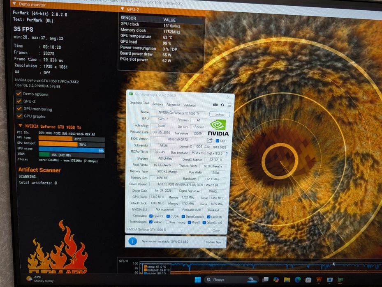Click the taskbar icon after FurMark flame

click(x=330, y=280)
